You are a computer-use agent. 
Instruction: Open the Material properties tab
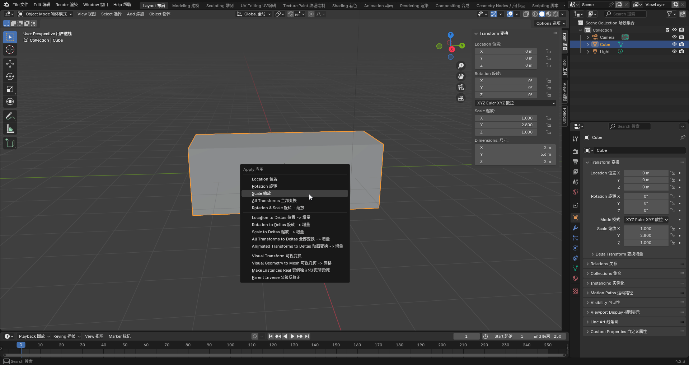point(575,278)
